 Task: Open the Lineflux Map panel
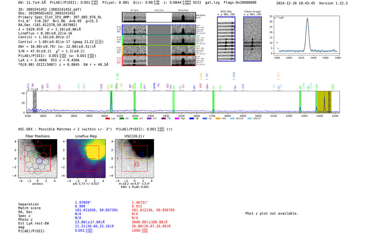86,159
